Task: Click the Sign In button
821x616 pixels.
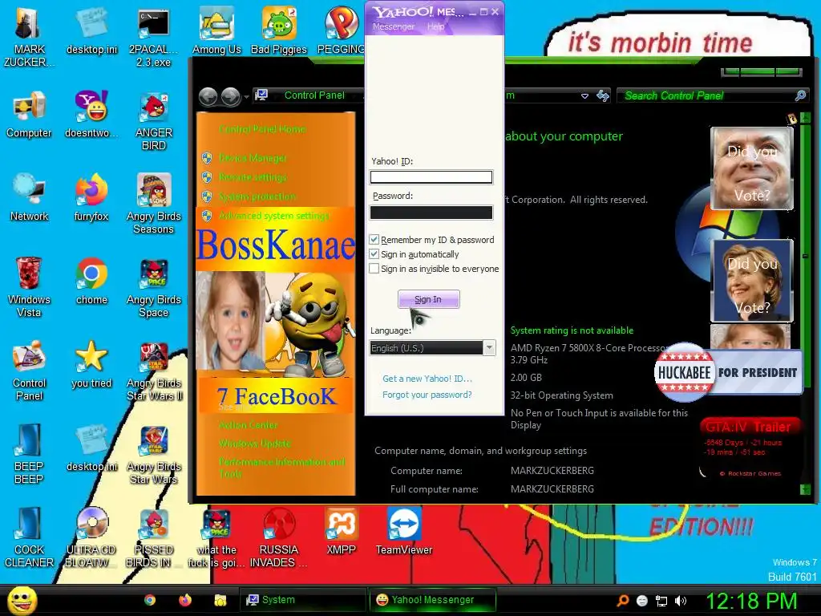Action: pos(428,299)
